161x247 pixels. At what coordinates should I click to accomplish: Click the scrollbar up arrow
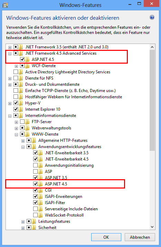pos(152,47)
